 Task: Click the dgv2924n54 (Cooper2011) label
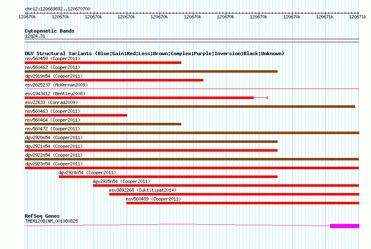point(87,173)
